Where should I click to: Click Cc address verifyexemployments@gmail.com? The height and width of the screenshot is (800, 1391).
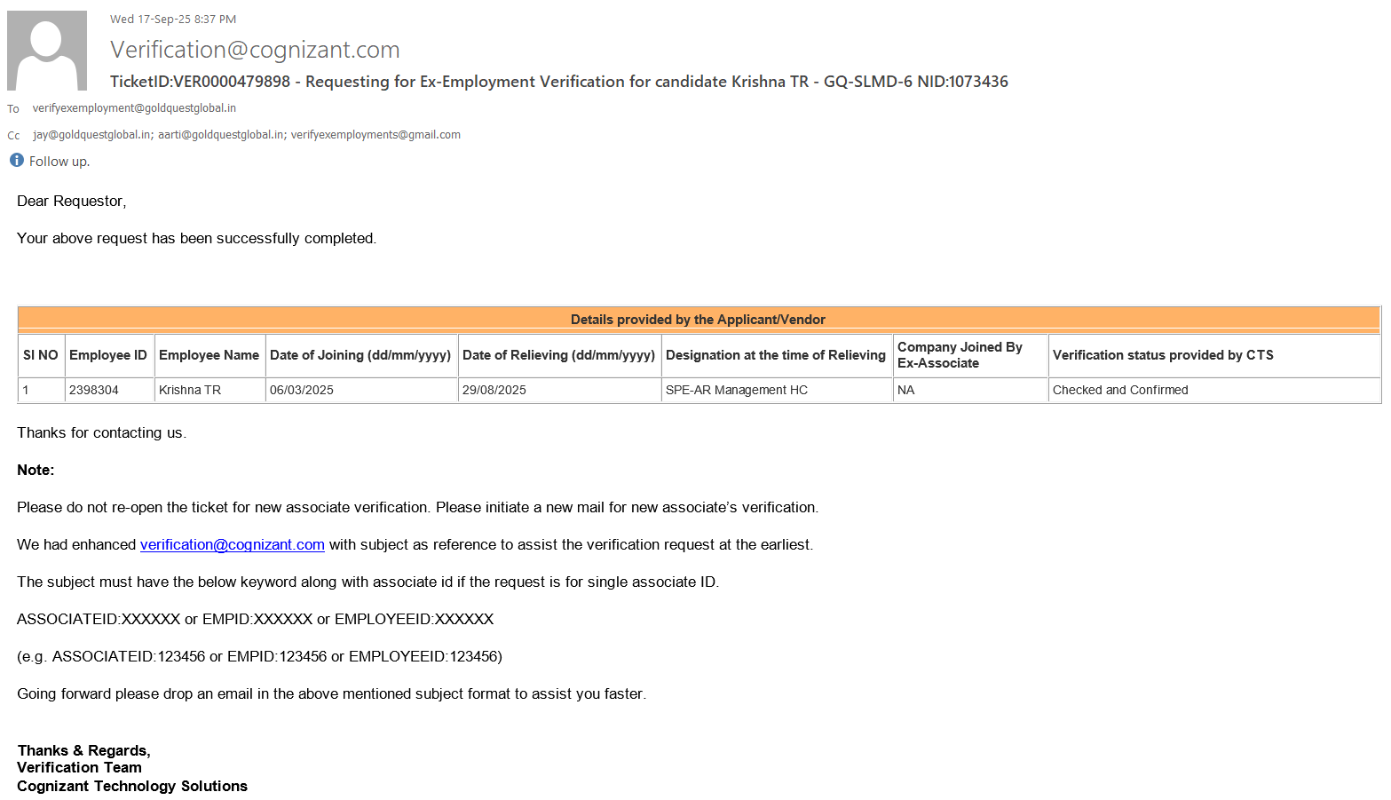coord(375,135)
